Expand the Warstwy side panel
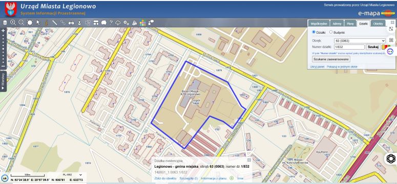 [3, 81]
